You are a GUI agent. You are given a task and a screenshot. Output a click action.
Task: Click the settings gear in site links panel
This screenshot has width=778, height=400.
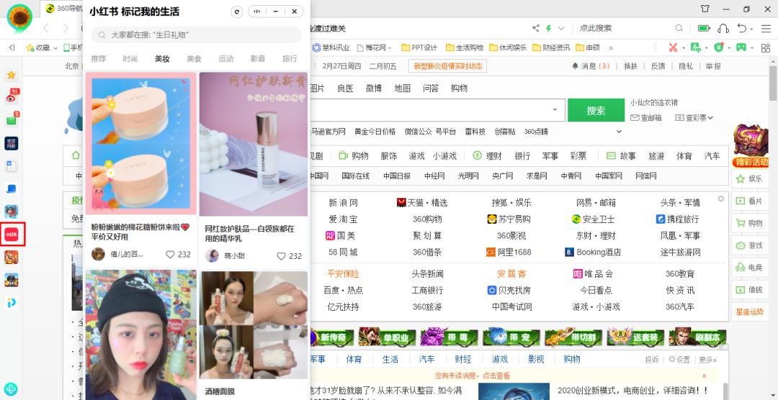point(721,199)
